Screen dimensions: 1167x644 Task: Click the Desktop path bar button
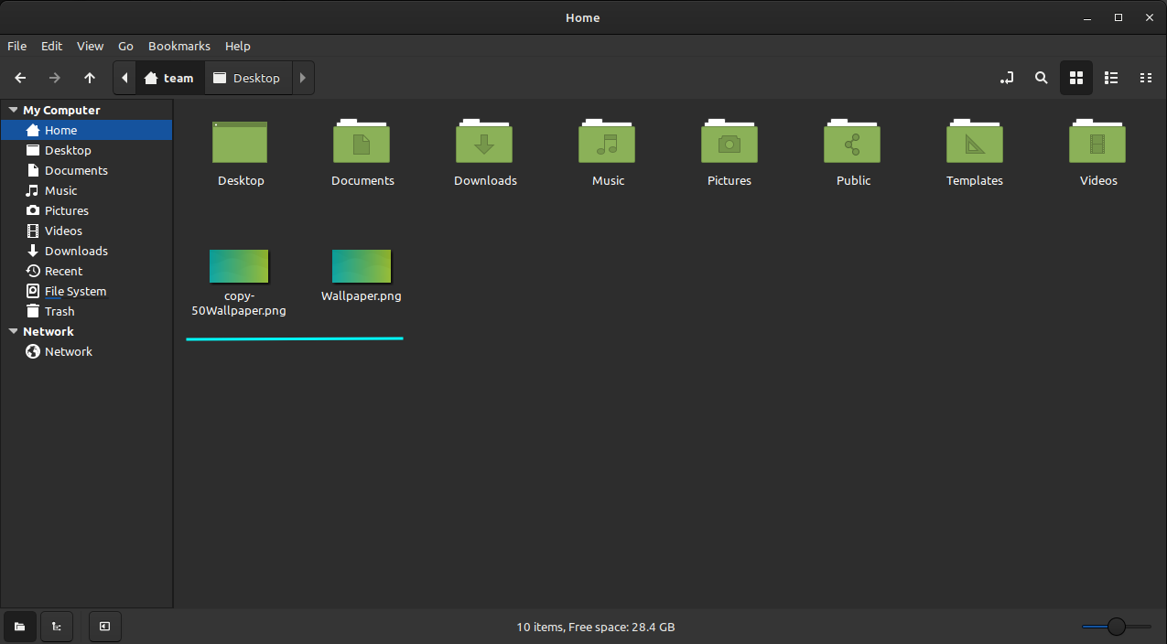click(x=247, y=79)
